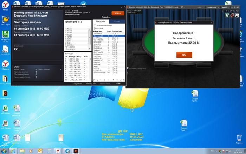
Task: Go to last page of players list
Action: pos(124,80)
